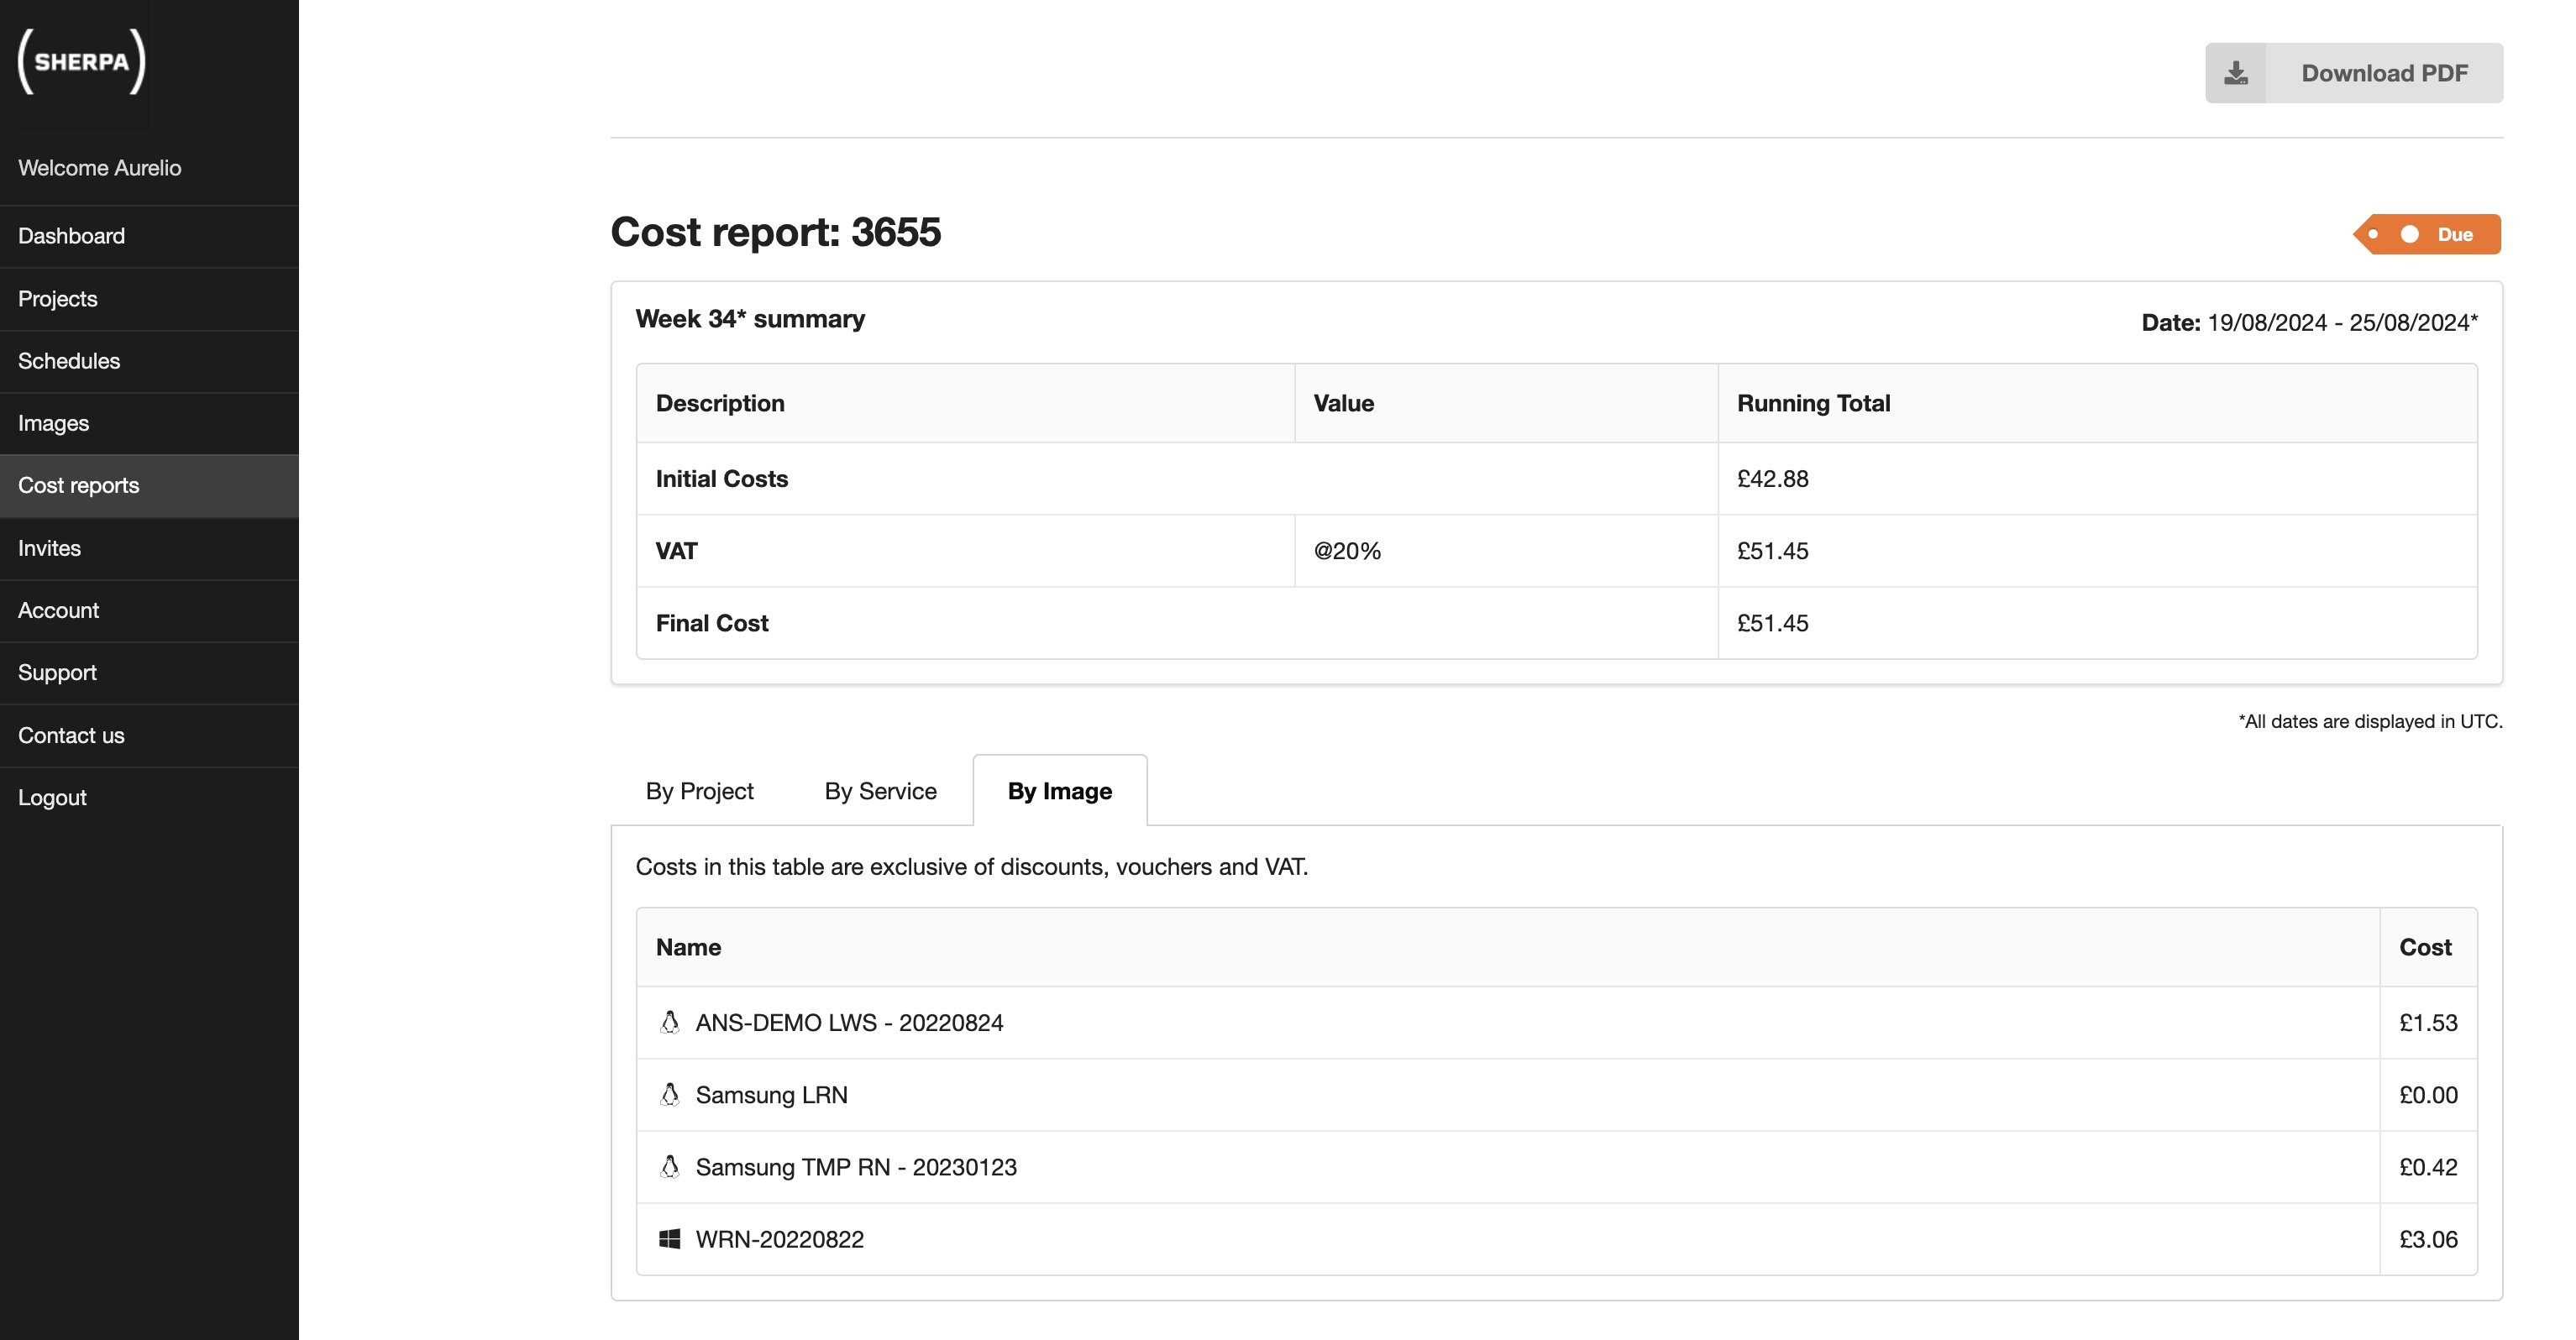Open the Projects section
The height and width of the screenshot is (1340, 2576).
coord(57,298)
